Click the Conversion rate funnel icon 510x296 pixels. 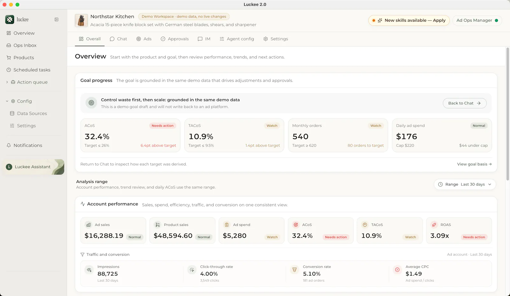[x=295, y=270]
